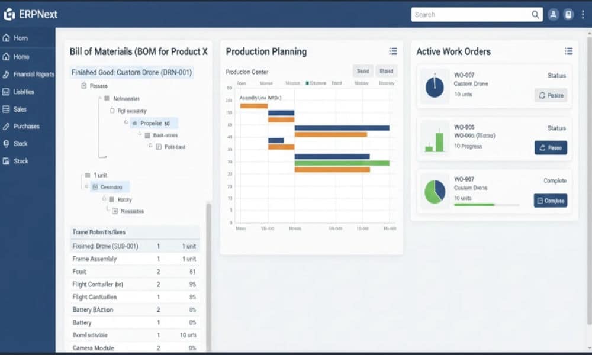
Task: Click Complete on work order WO-907
Action: coord(550,201)
